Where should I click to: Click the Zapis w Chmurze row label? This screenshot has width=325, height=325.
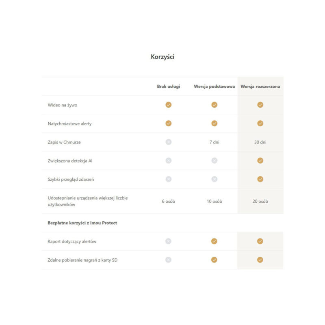(64, 142)
